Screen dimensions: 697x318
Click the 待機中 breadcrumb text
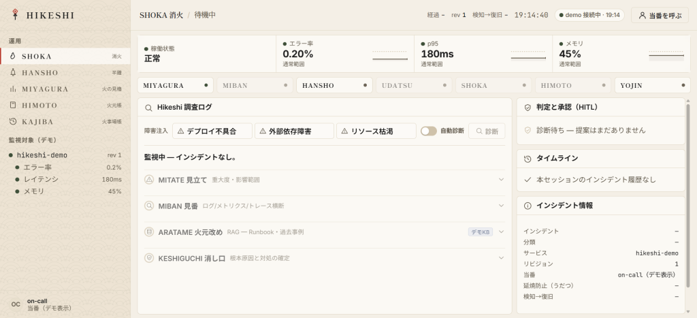[x=205, y=15]
